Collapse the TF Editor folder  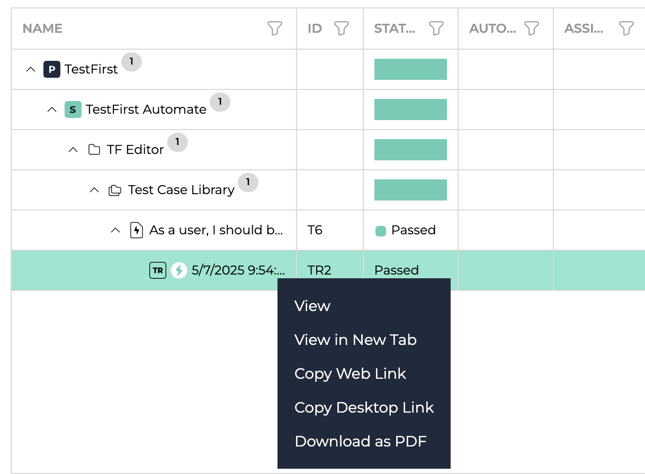[x=73, y=150]
